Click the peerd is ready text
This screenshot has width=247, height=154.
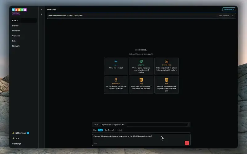(141, 50)
